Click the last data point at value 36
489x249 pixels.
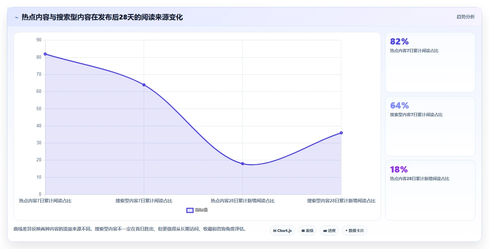[x=341, y=133]
